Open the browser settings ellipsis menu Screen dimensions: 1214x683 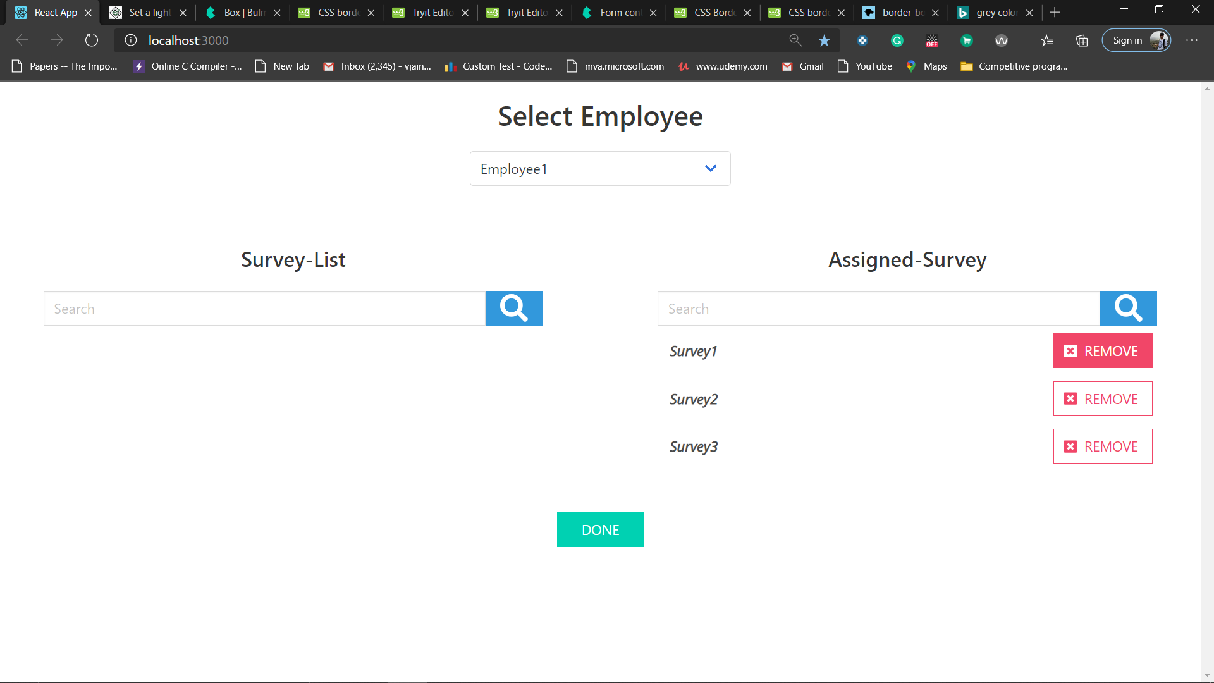point(1192,40)
